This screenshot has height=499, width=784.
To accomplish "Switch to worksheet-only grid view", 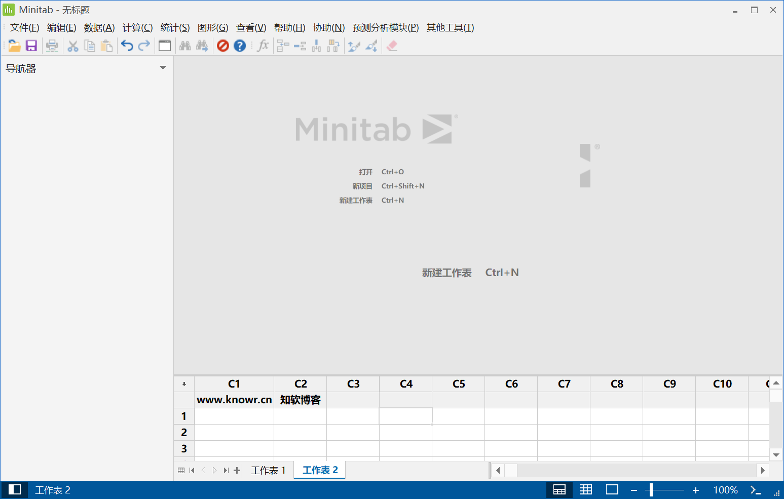I will pyautogui.click(x=586, y=490).
